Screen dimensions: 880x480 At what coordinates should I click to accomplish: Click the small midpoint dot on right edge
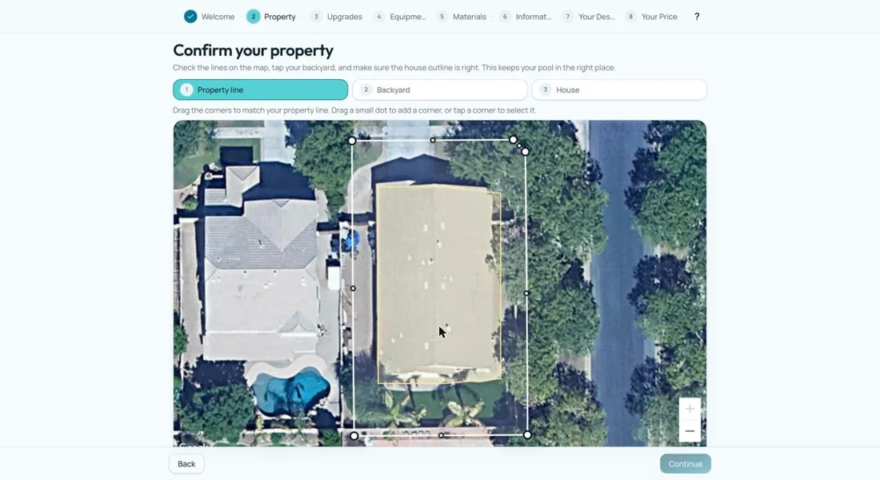tap(526, 293)
